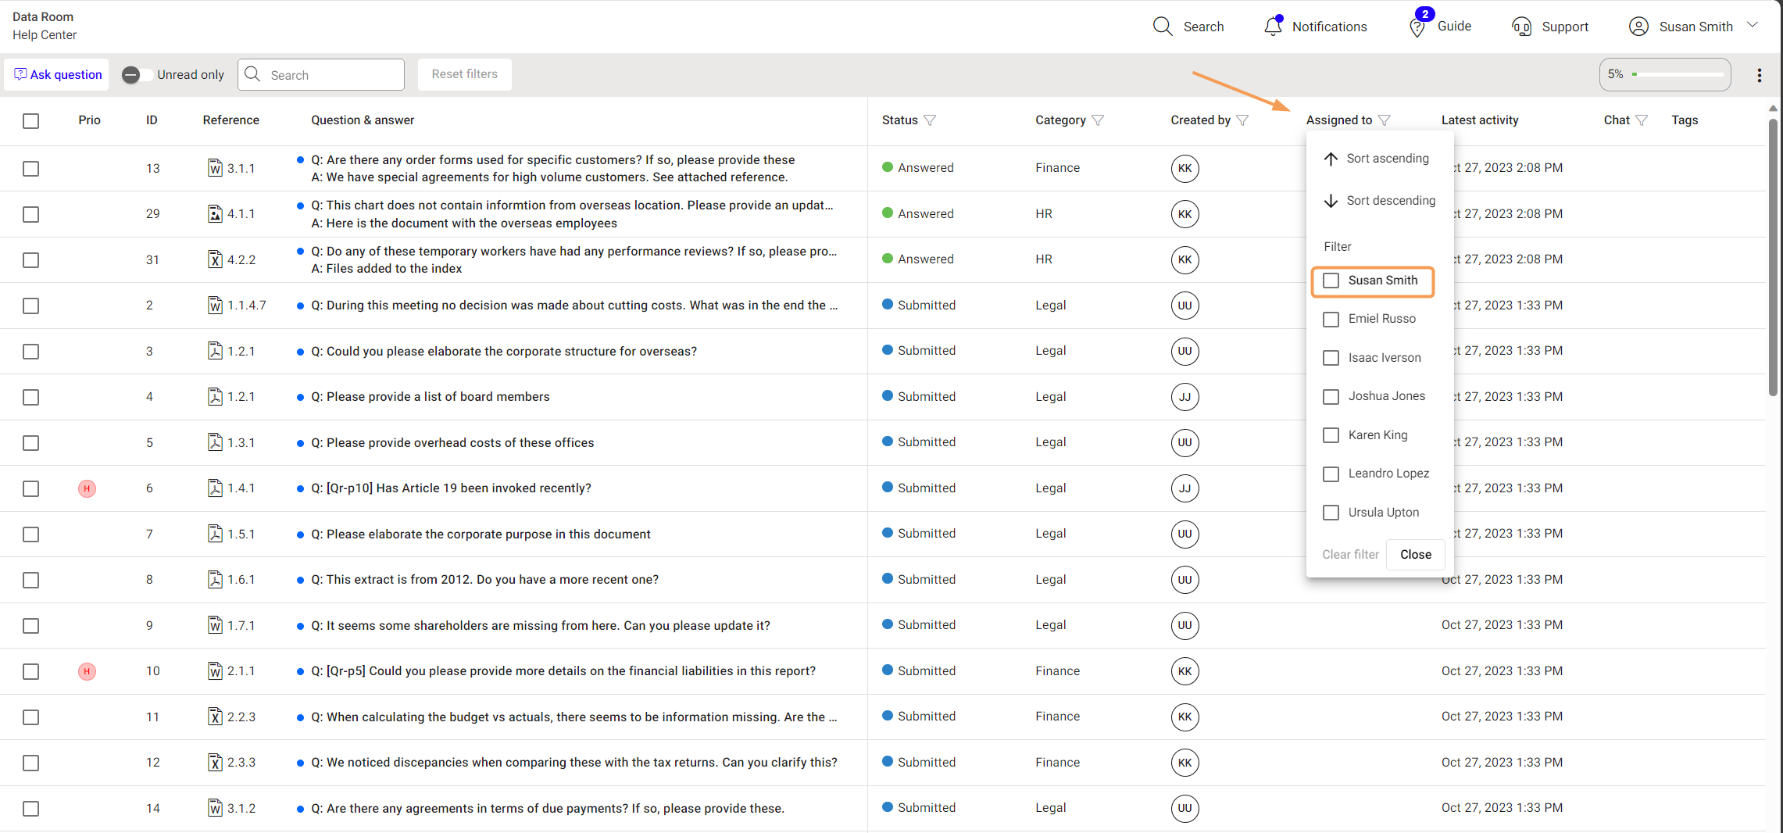Open the Chat column filter
This screenshot has width=1783, height=833.
click(1641, 120)
